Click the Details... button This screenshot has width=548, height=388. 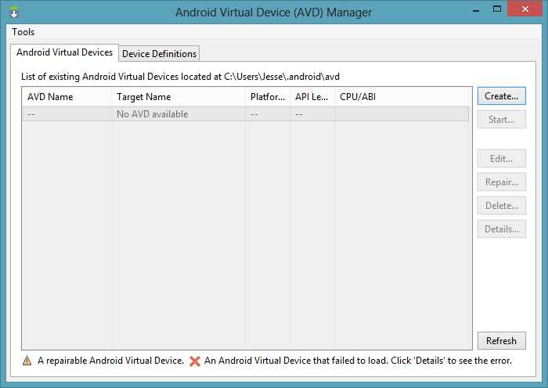pyautogui.click(x=501, y=229)
